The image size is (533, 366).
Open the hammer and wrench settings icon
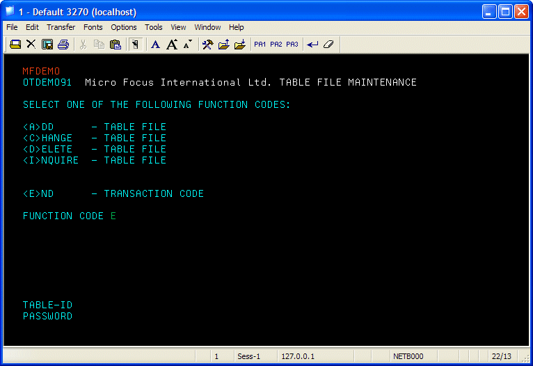(x=207, y=45)
